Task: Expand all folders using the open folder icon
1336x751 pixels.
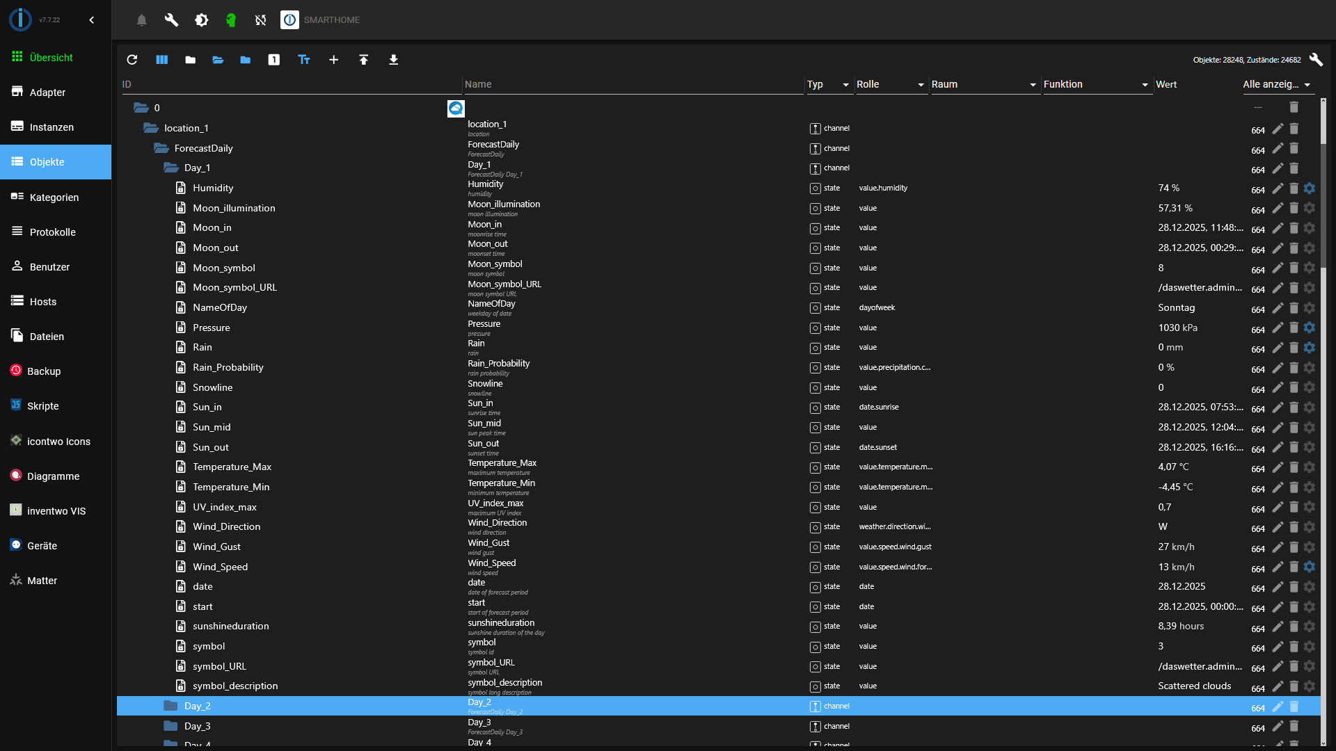Action: [218, 60]
